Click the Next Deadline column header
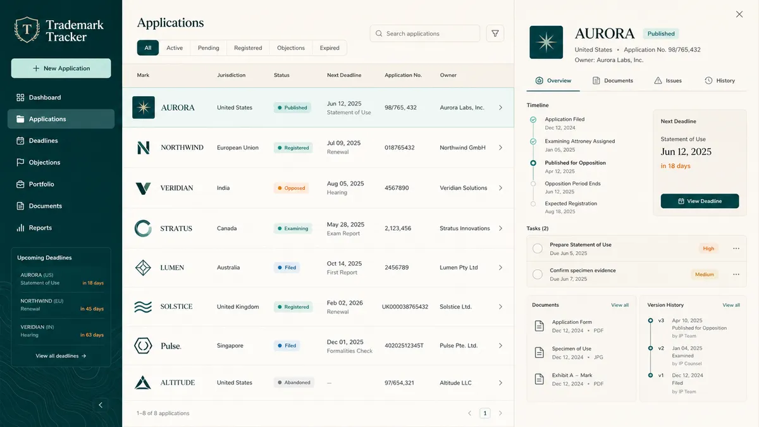The width and height of the screenshot is (759, 427). [344, 75]
